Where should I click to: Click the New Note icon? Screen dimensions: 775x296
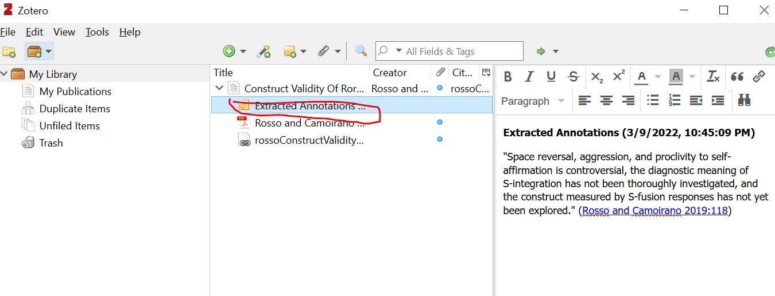click(290, 52)
